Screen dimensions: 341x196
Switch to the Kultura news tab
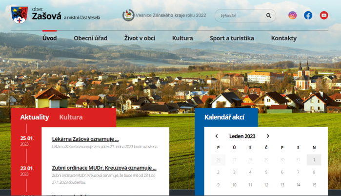[71, 117]
